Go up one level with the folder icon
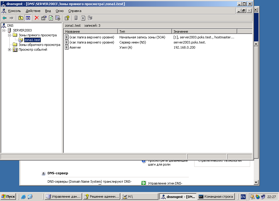Screen dimensions: 279x201 click(x=21, y=18)
